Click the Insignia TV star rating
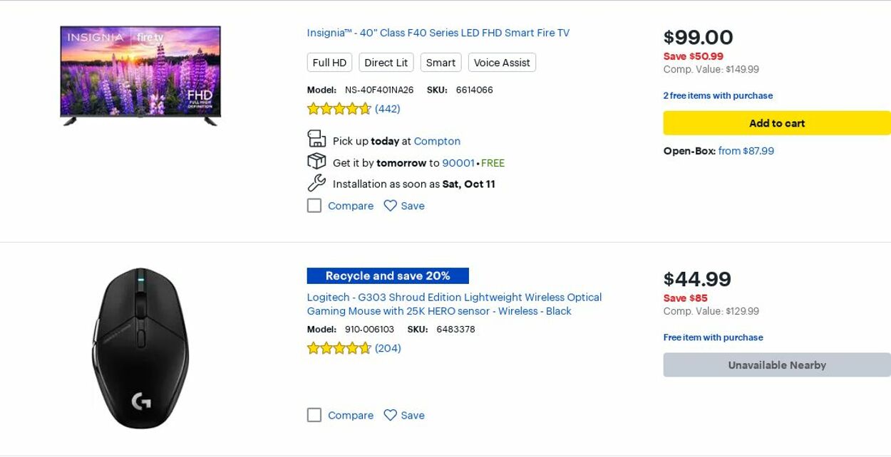The height and width of the screenshot is (457, 891). point(339,109)
